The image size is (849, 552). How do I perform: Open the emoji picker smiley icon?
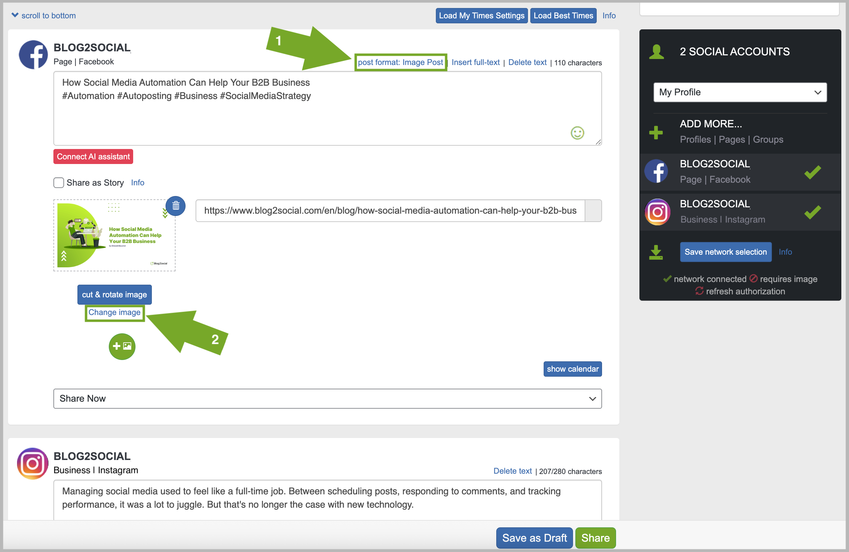click(577, 133)
